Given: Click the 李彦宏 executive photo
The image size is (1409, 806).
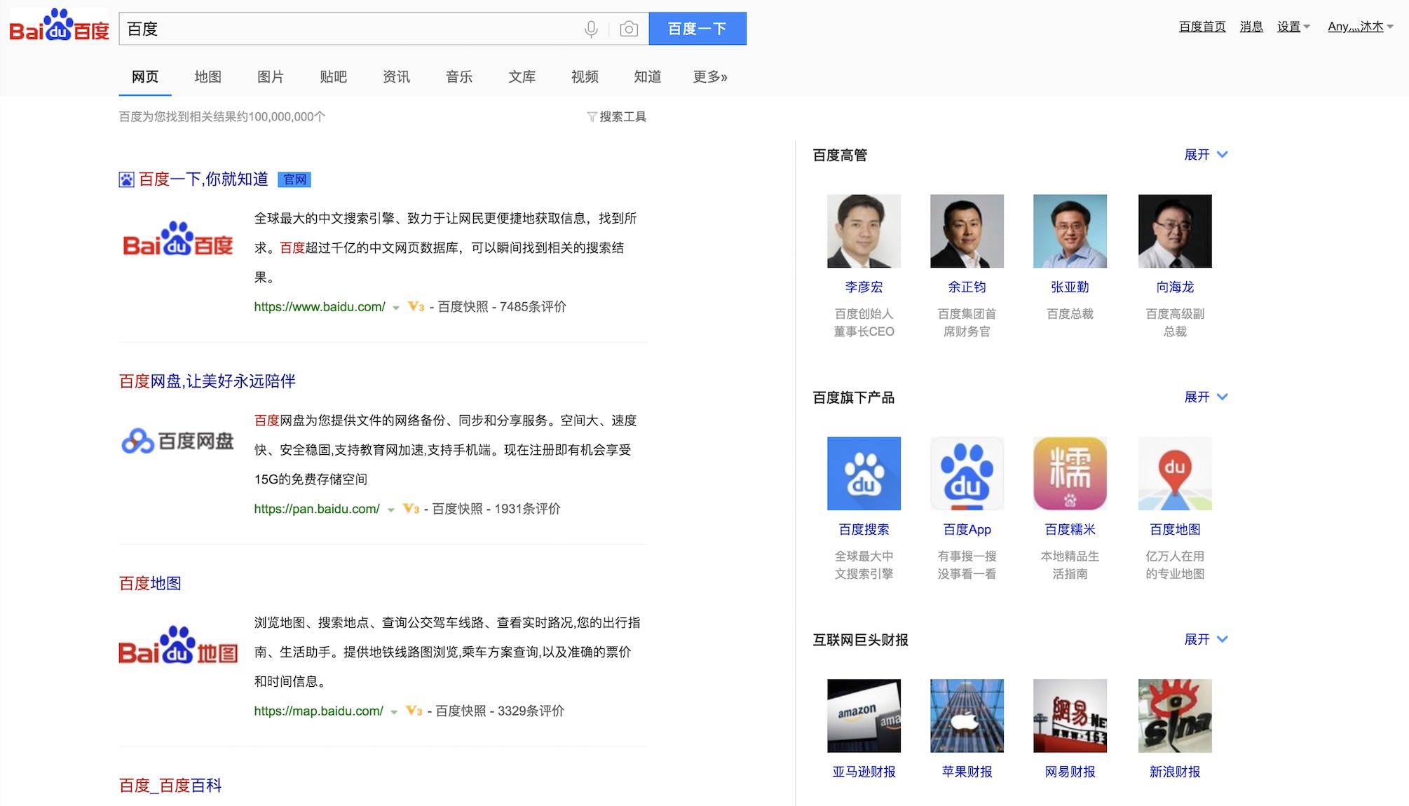Looking at the screenshot, I should click(864, 231).
